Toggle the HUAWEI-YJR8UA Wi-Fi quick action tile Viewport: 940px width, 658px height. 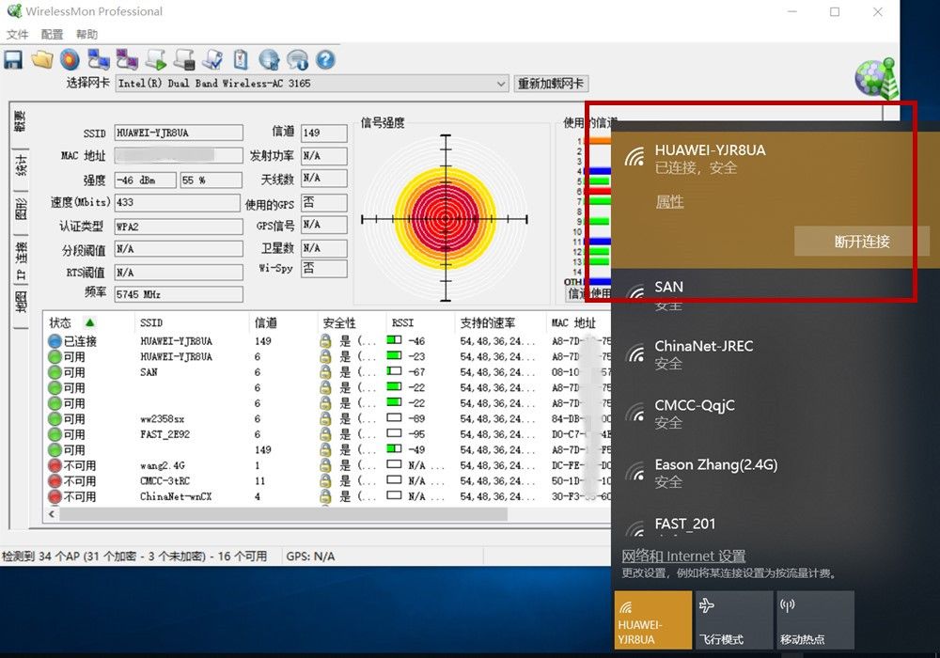[x=653, y=620]
